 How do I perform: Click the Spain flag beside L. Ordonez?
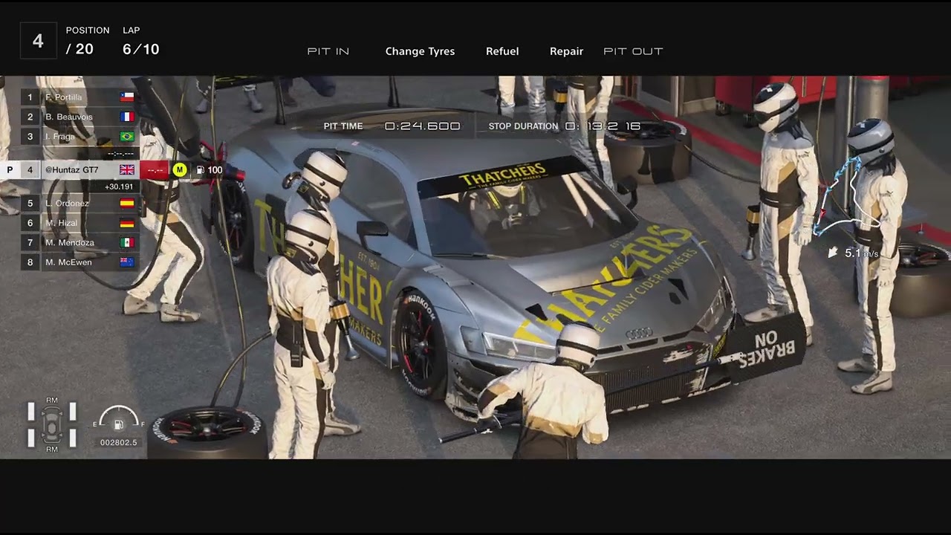click(127, 203)
